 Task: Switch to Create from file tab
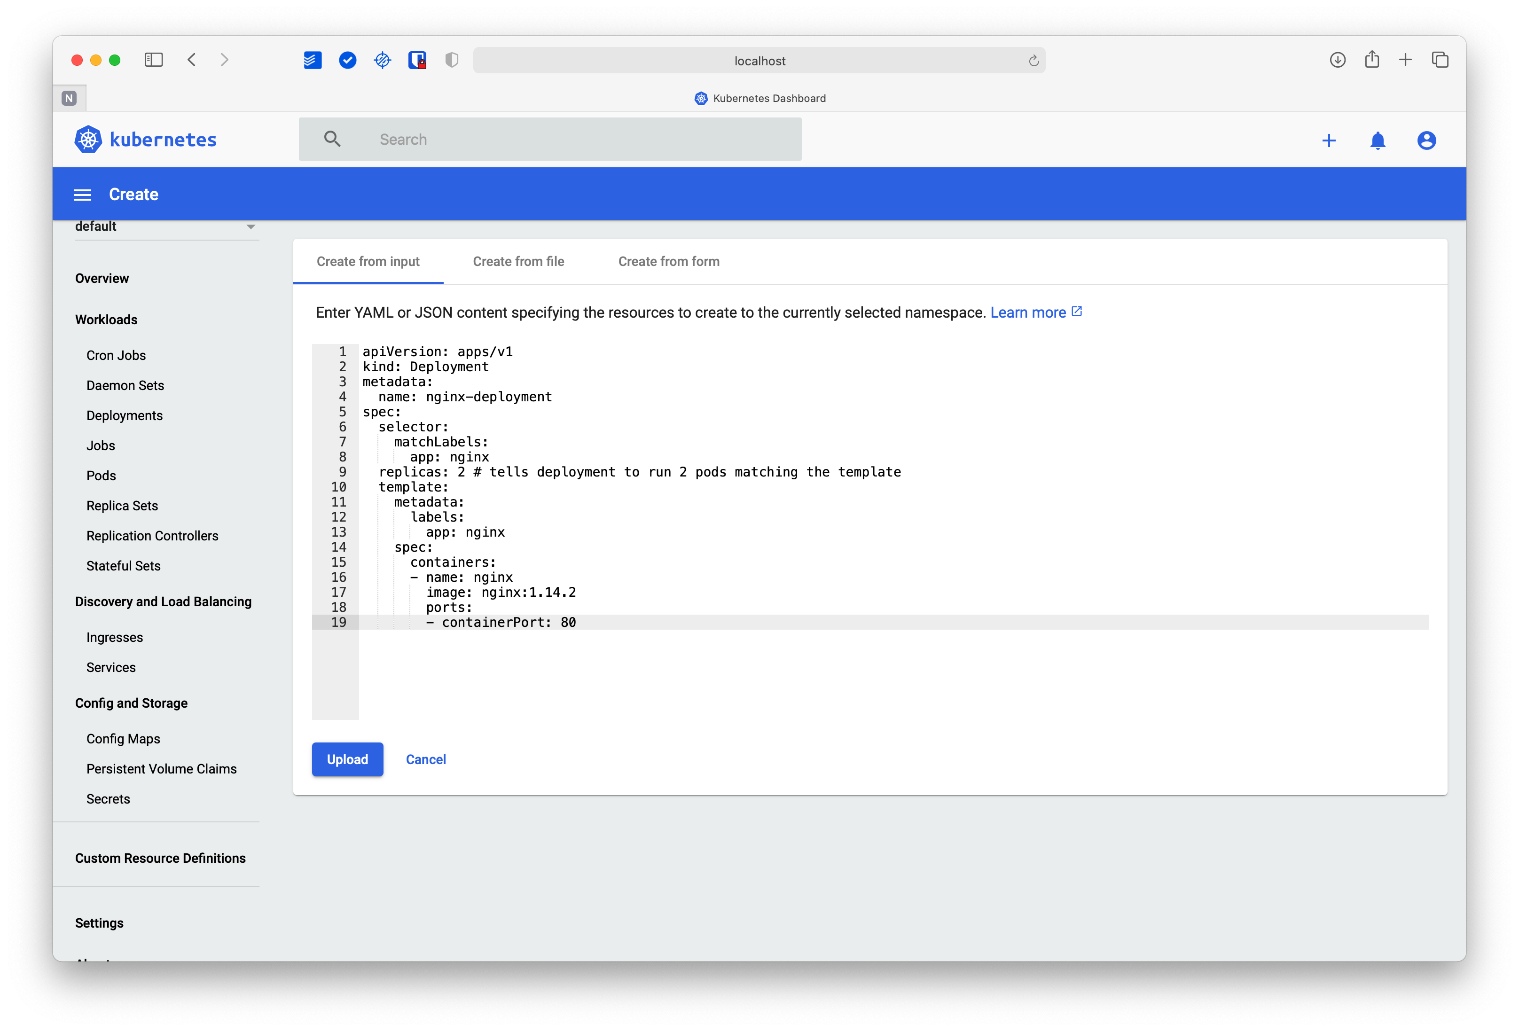pyautogui.click(x=518, y=261)
